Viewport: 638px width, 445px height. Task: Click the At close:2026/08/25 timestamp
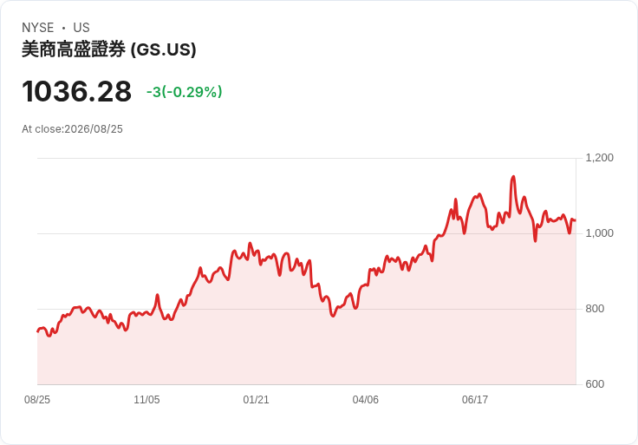point(72,129)
